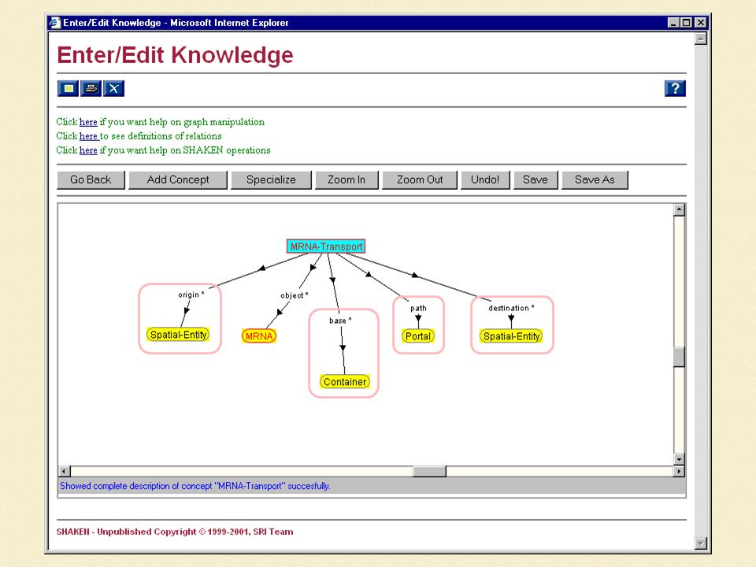Click the graph pane vertical scrollbar thumb

click(x=679, y=358)
